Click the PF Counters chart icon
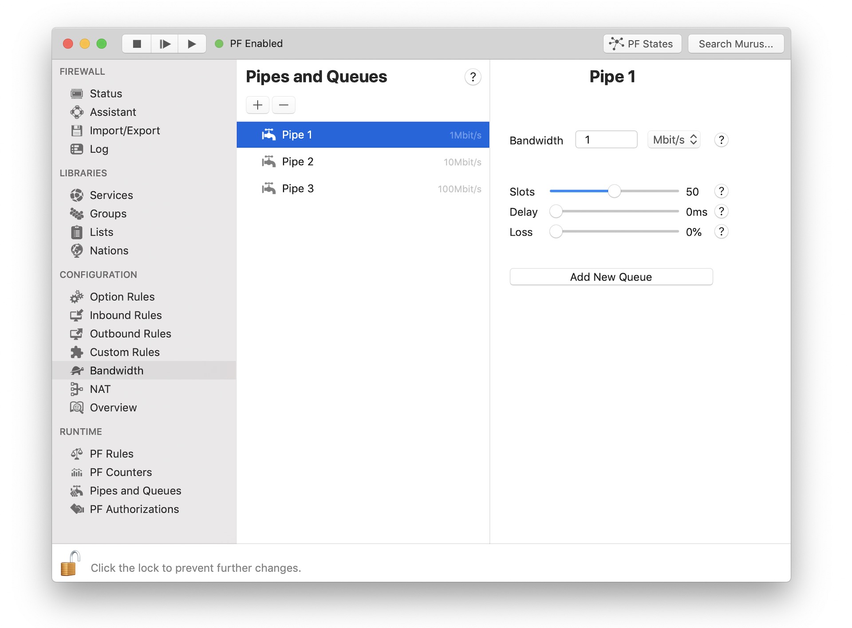 pos(77,473)
